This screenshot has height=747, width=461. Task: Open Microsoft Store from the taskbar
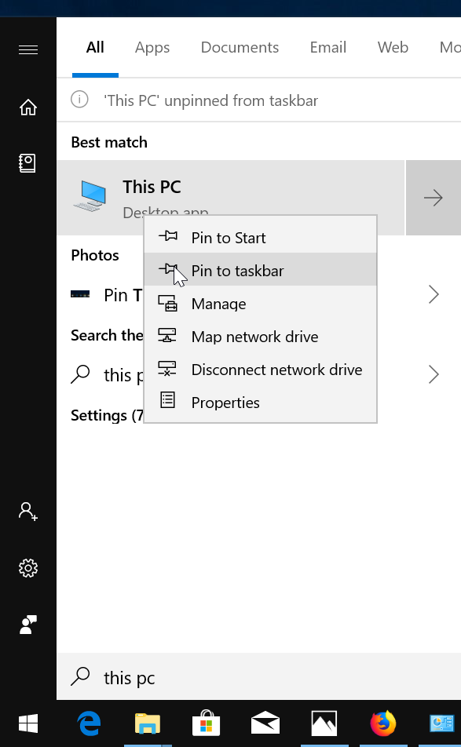point(206,723)
